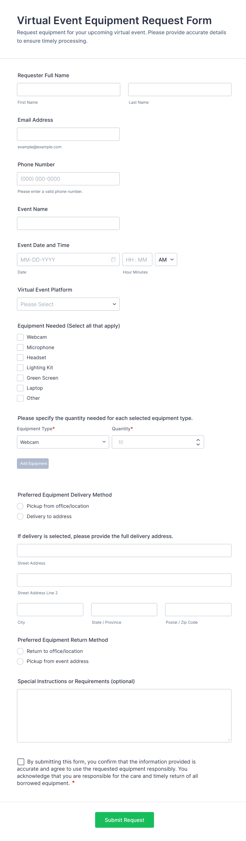The image size is (246, 841).
Task: Open the calendar icon in the Date field
Action: click(113, 259)
